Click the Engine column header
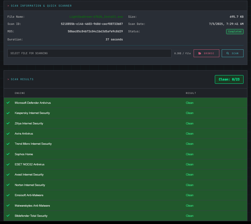The height and width of the screenshot is (224, 251). click(x=20, y=93)
